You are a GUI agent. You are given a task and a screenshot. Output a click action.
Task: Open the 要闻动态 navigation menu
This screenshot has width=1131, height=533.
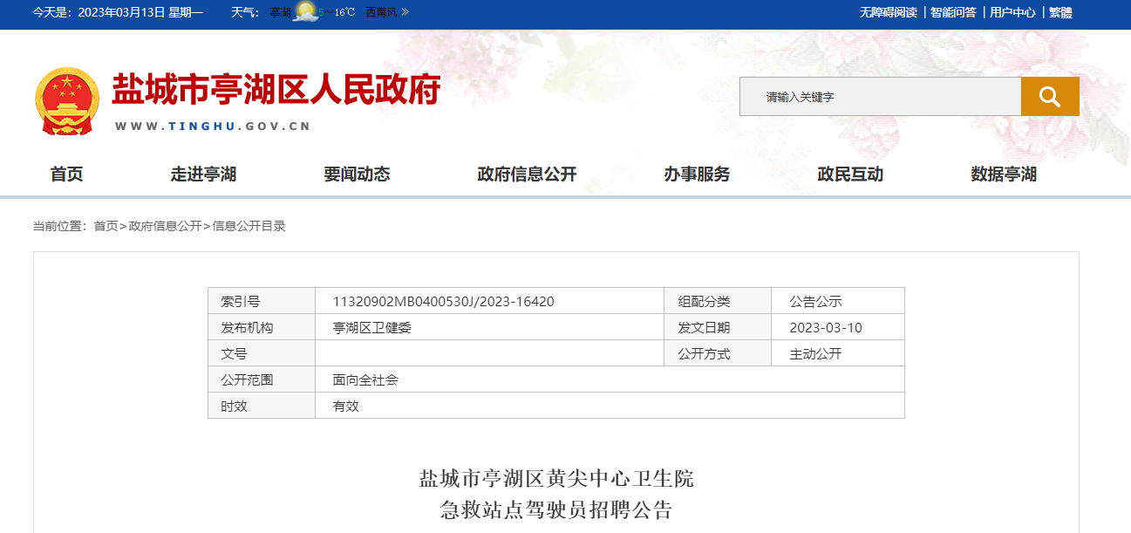point(357,174)
